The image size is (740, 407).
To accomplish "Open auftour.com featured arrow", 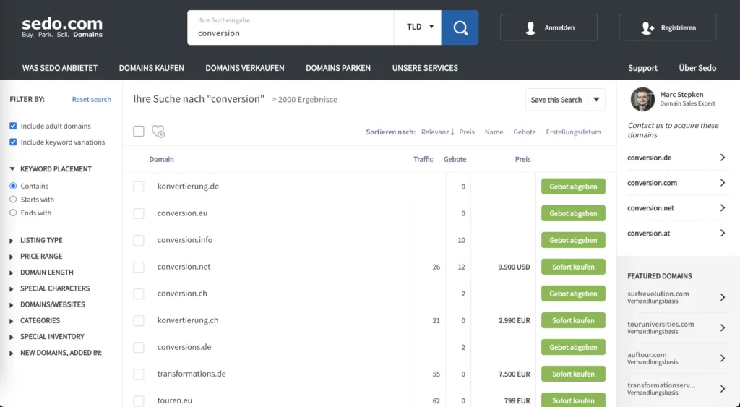I will pyautogui.click(x=723, y=358).
